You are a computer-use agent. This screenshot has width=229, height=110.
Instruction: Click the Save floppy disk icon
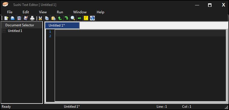(x=19, y=18)
